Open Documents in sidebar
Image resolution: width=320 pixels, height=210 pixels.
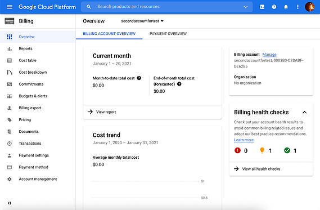(x=38, y=132)
